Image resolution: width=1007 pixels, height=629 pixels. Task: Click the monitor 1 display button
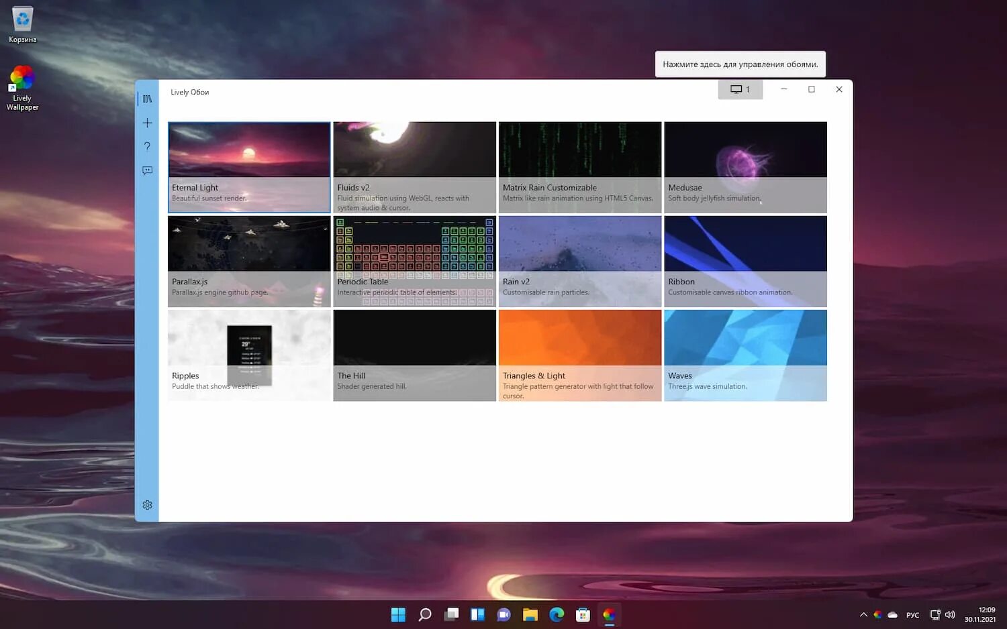point(740,89)
